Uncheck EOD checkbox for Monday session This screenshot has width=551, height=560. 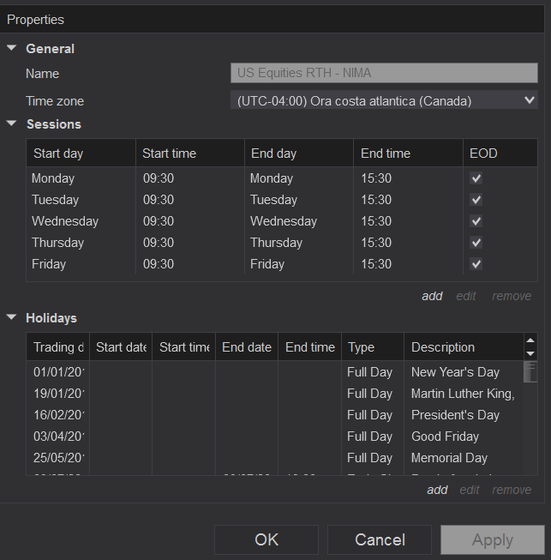(476, 178)
